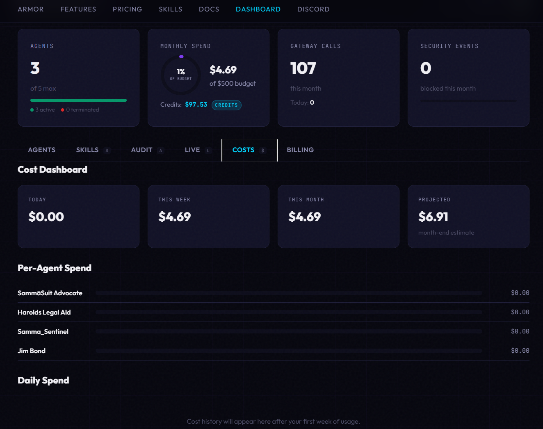Screen dimensions: 543x429
Task: Click the CREDITS button
Action: point(226,105)
